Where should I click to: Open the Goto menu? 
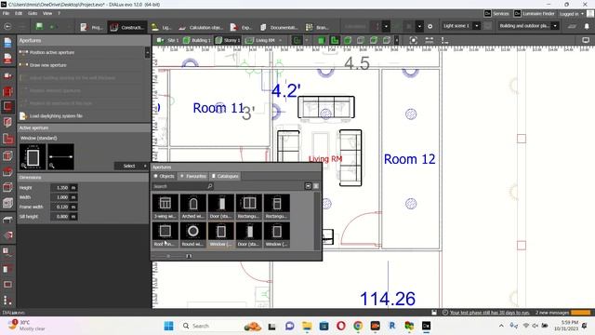(x=33, y=13)
